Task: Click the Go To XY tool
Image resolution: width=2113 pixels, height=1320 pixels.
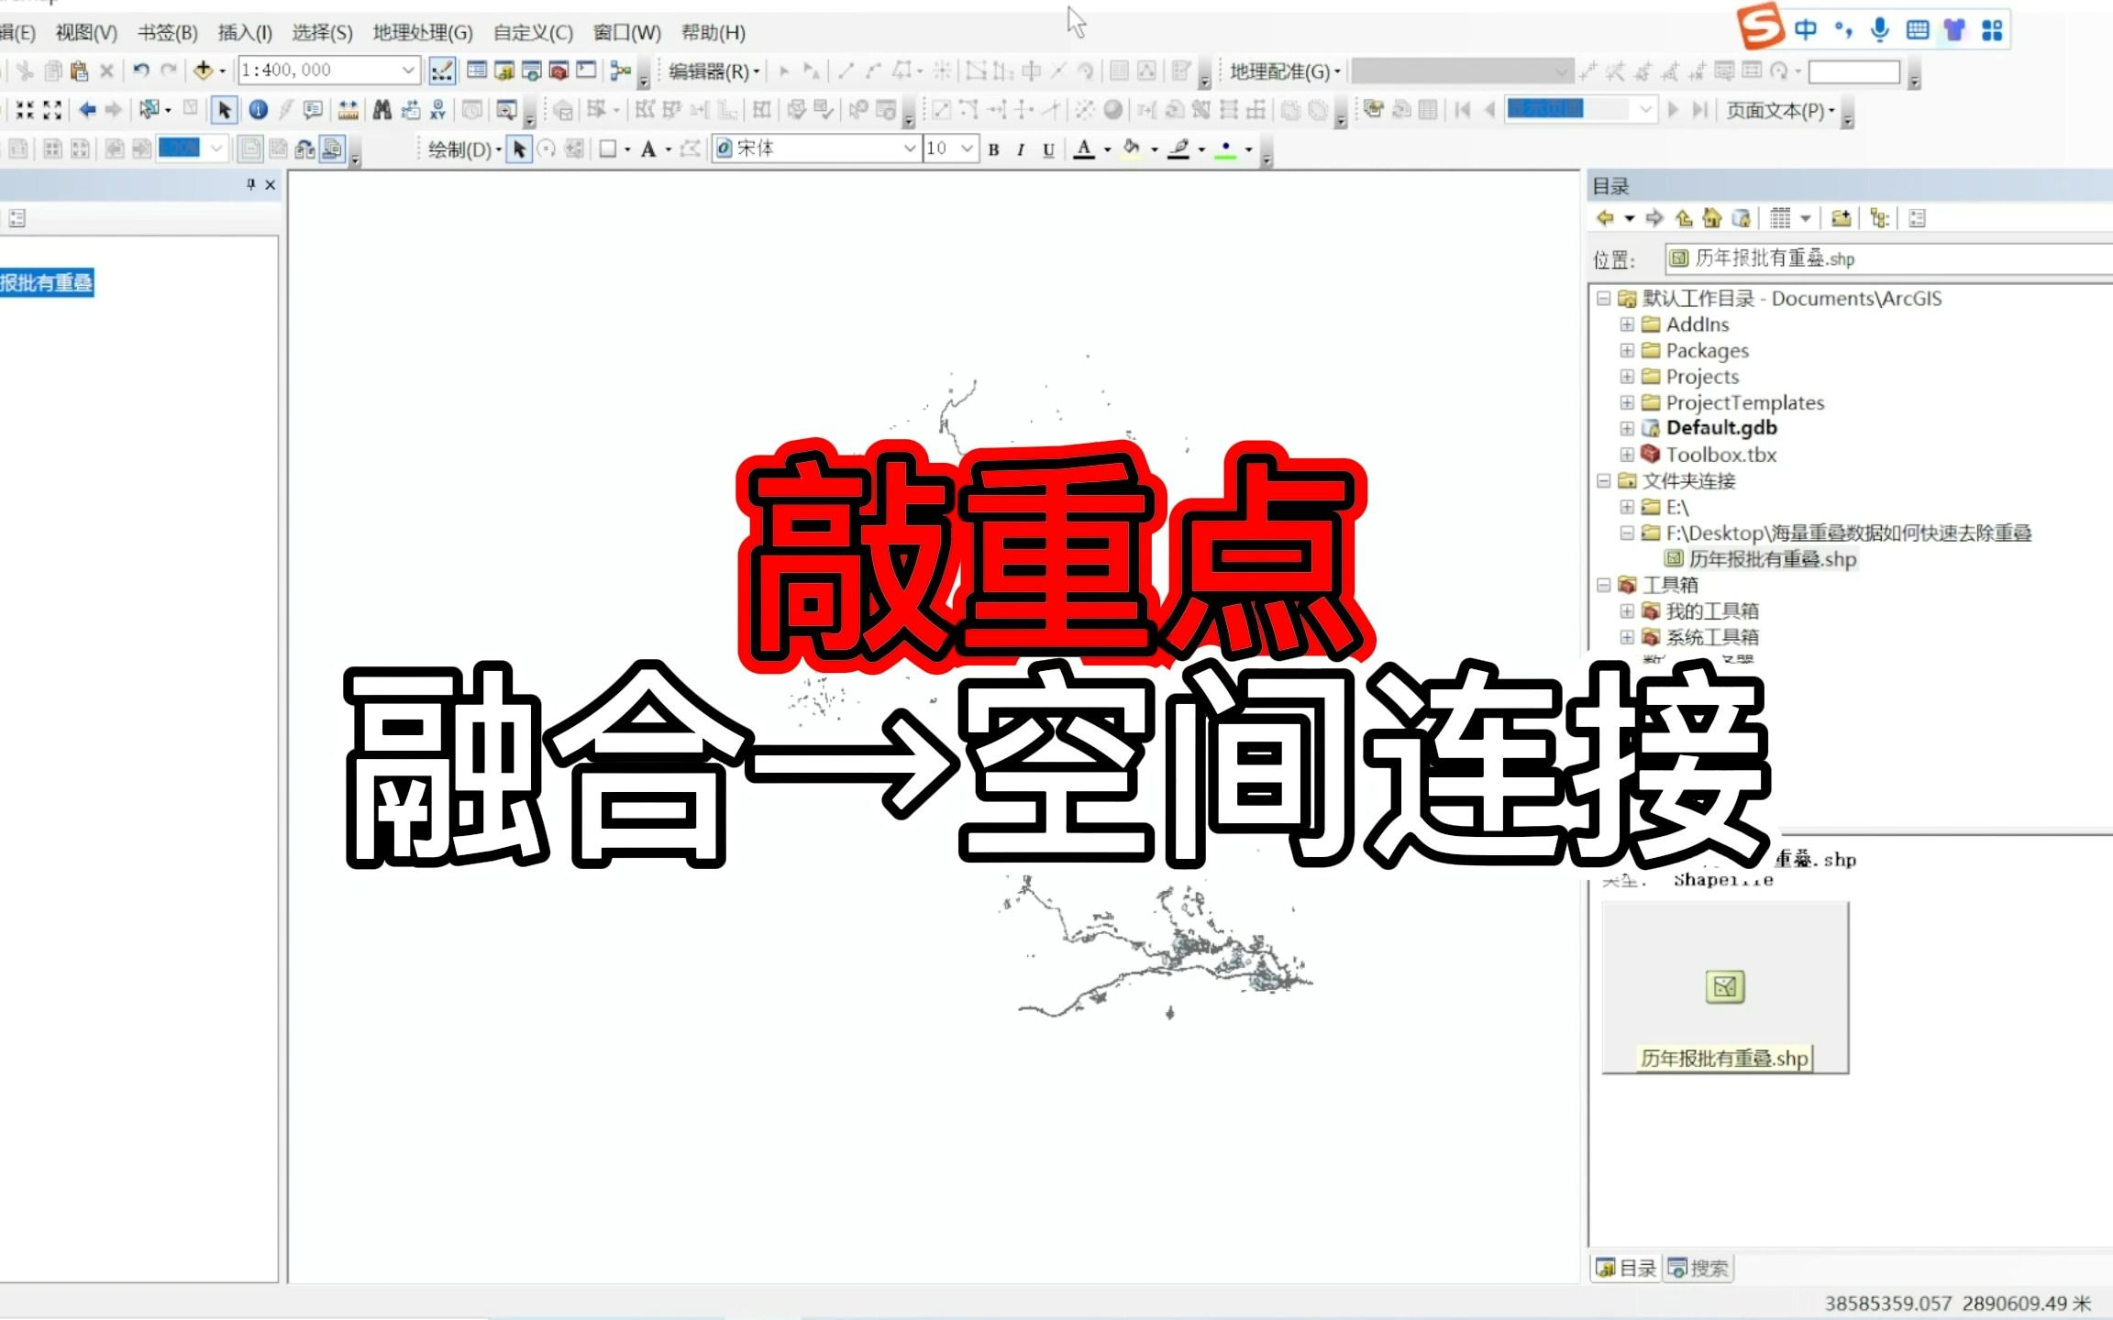Action: click(438, 110)
